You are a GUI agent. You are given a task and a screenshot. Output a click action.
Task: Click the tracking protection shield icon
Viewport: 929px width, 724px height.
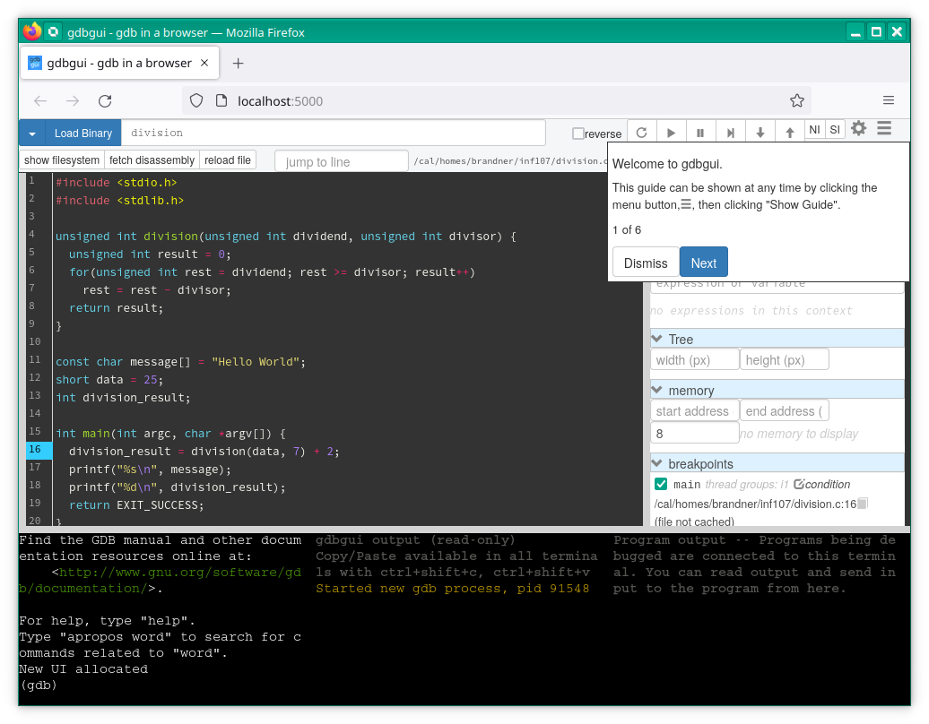pos(196,100)
